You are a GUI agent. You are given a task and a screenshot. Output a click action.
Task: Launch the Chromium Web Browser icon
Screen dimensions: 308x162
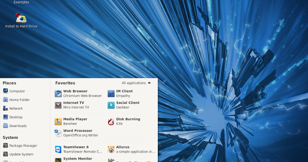click(x=58, y=94)
